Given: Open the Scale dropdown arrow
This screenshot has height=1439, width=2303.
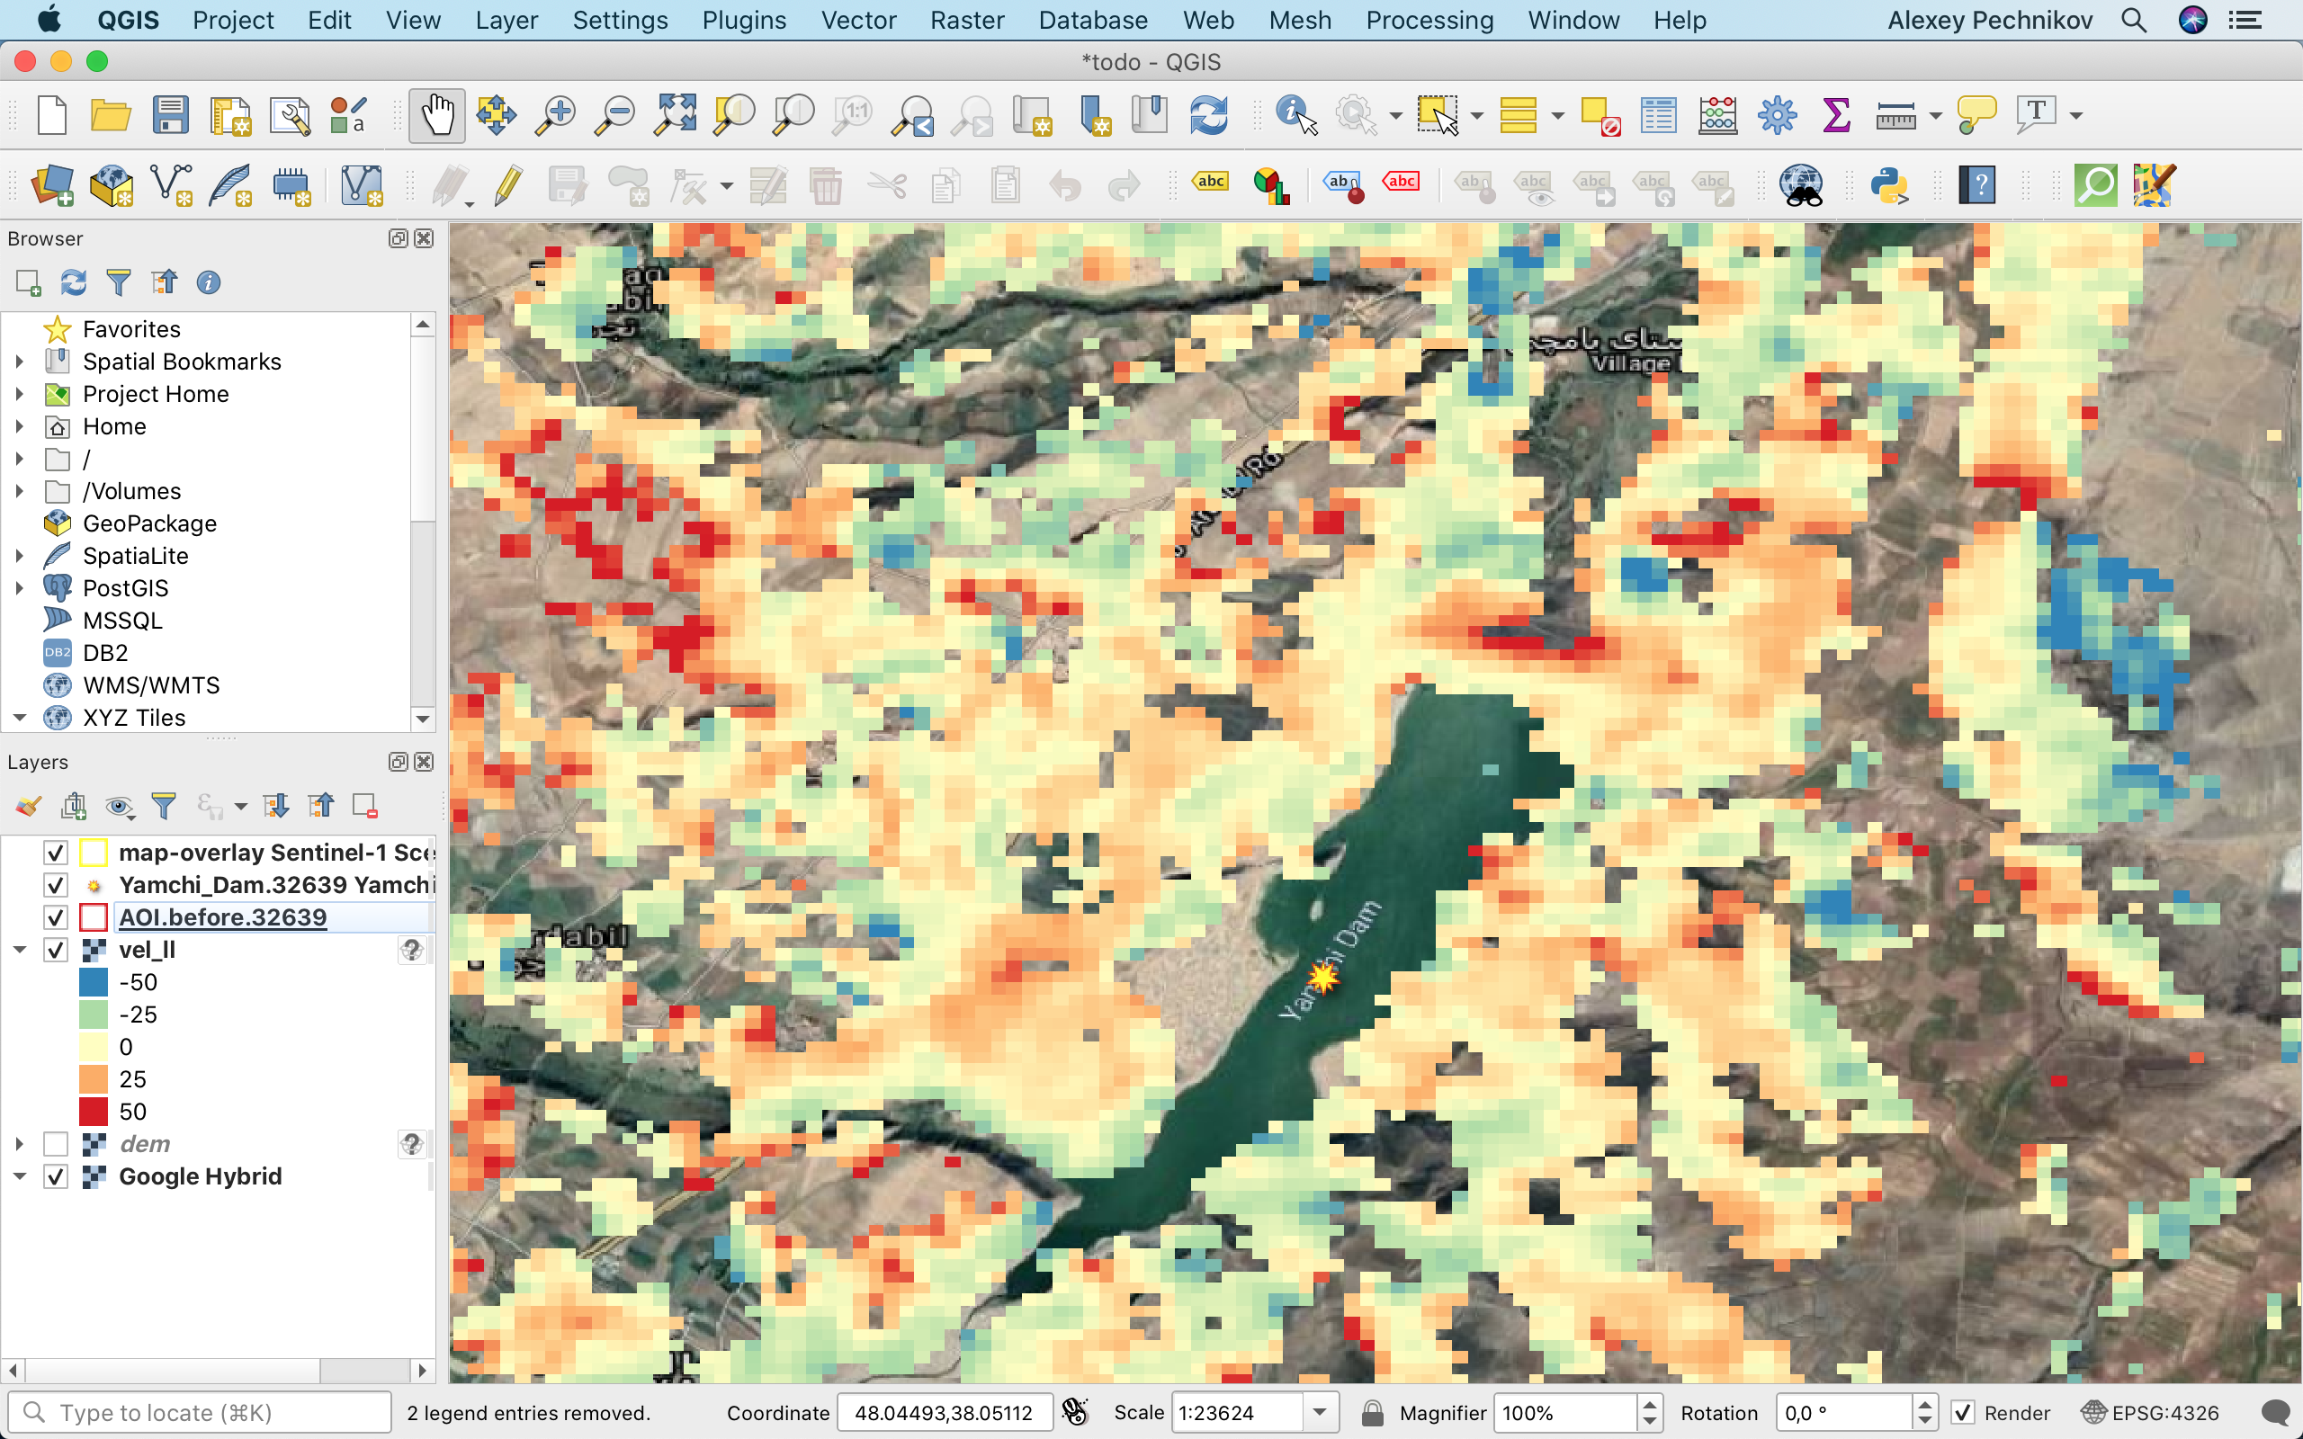Looking at the screenshot, I should pyautogui.click(x=1320, y=1412).
